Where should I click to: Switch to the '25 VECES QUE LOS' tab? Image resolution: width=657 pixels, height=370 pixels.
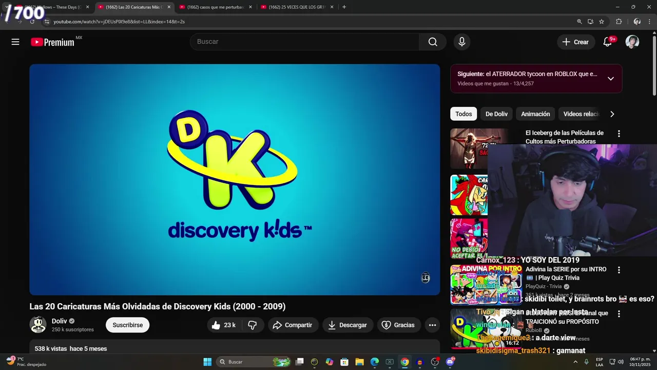point(296,7)
